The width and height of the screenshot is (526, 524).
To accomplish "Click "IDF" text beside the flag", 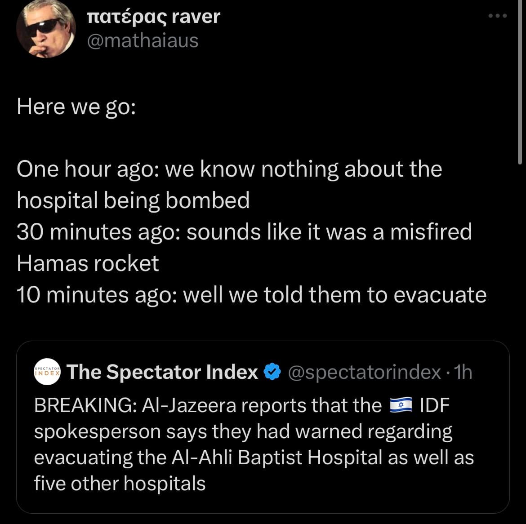I will click(434, 405).
